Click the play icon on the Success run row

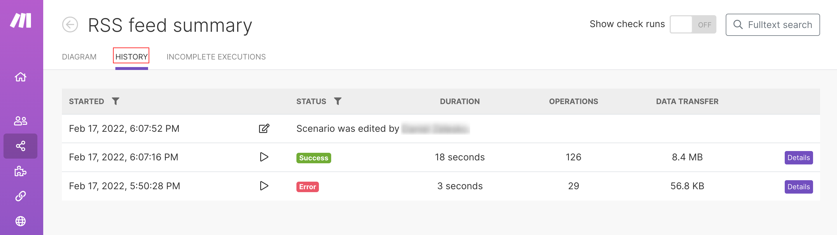264,157
